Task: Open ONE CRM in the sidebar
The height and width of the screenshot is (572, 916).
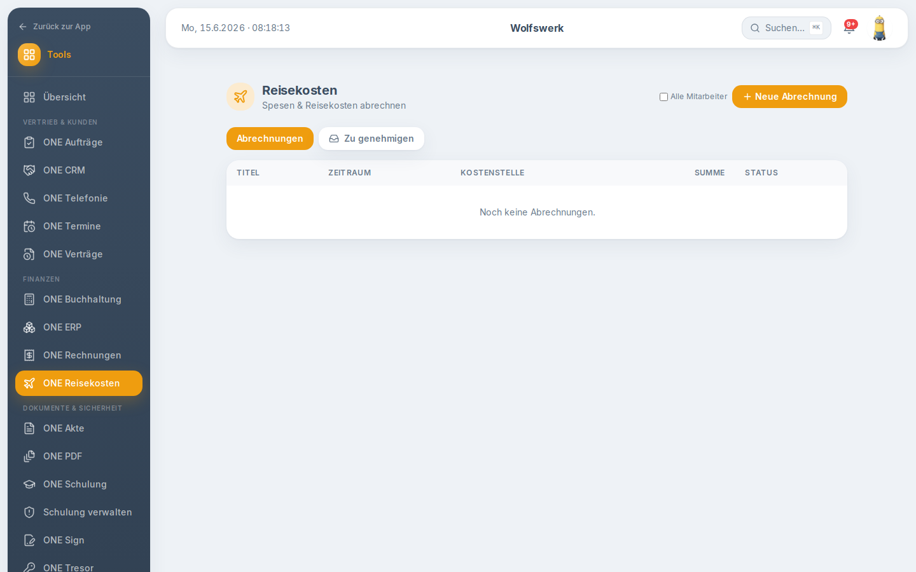Action: [79, 170]
